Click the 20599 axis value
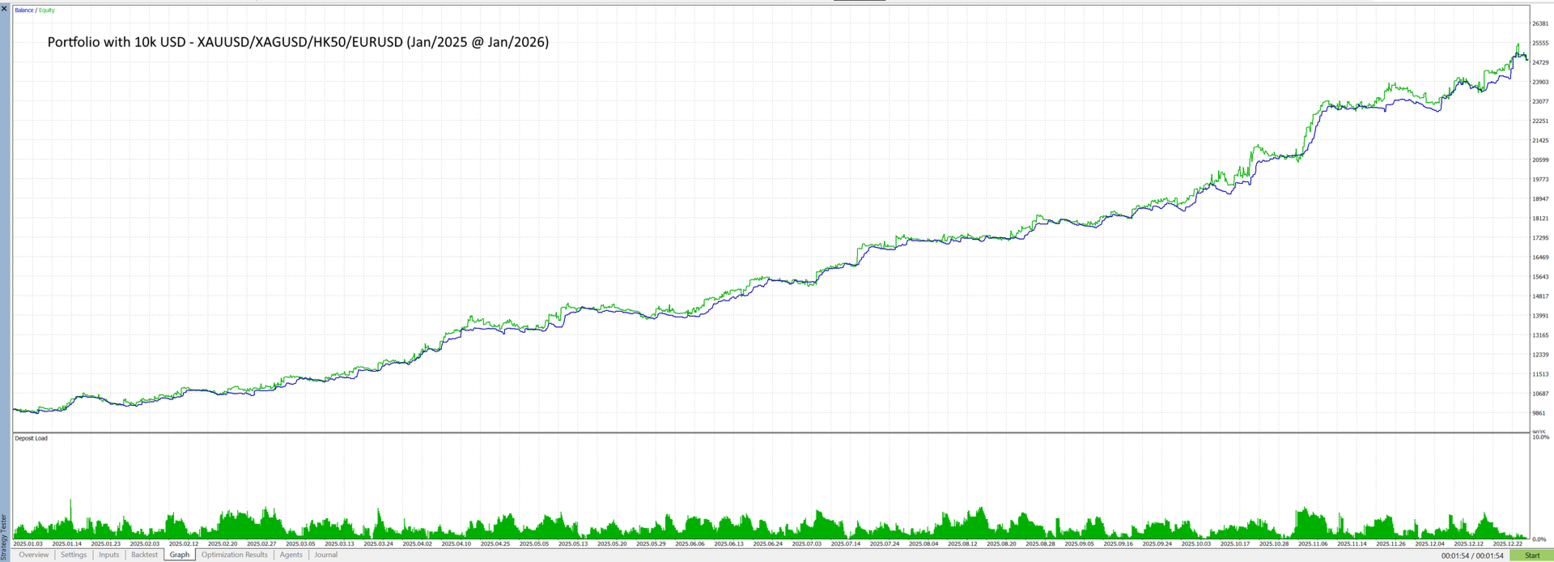 (1540, 160)
